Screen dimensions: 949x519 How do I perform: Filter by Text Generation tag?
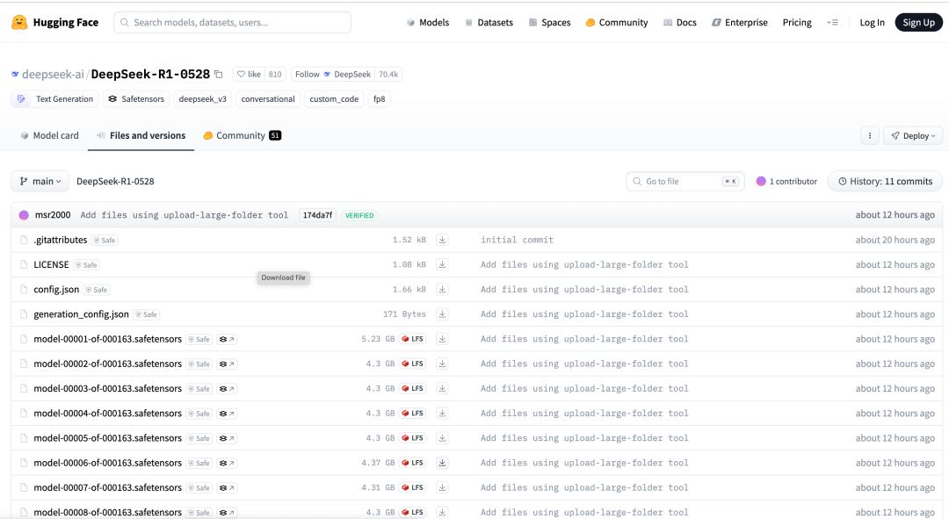coord(54,99)
